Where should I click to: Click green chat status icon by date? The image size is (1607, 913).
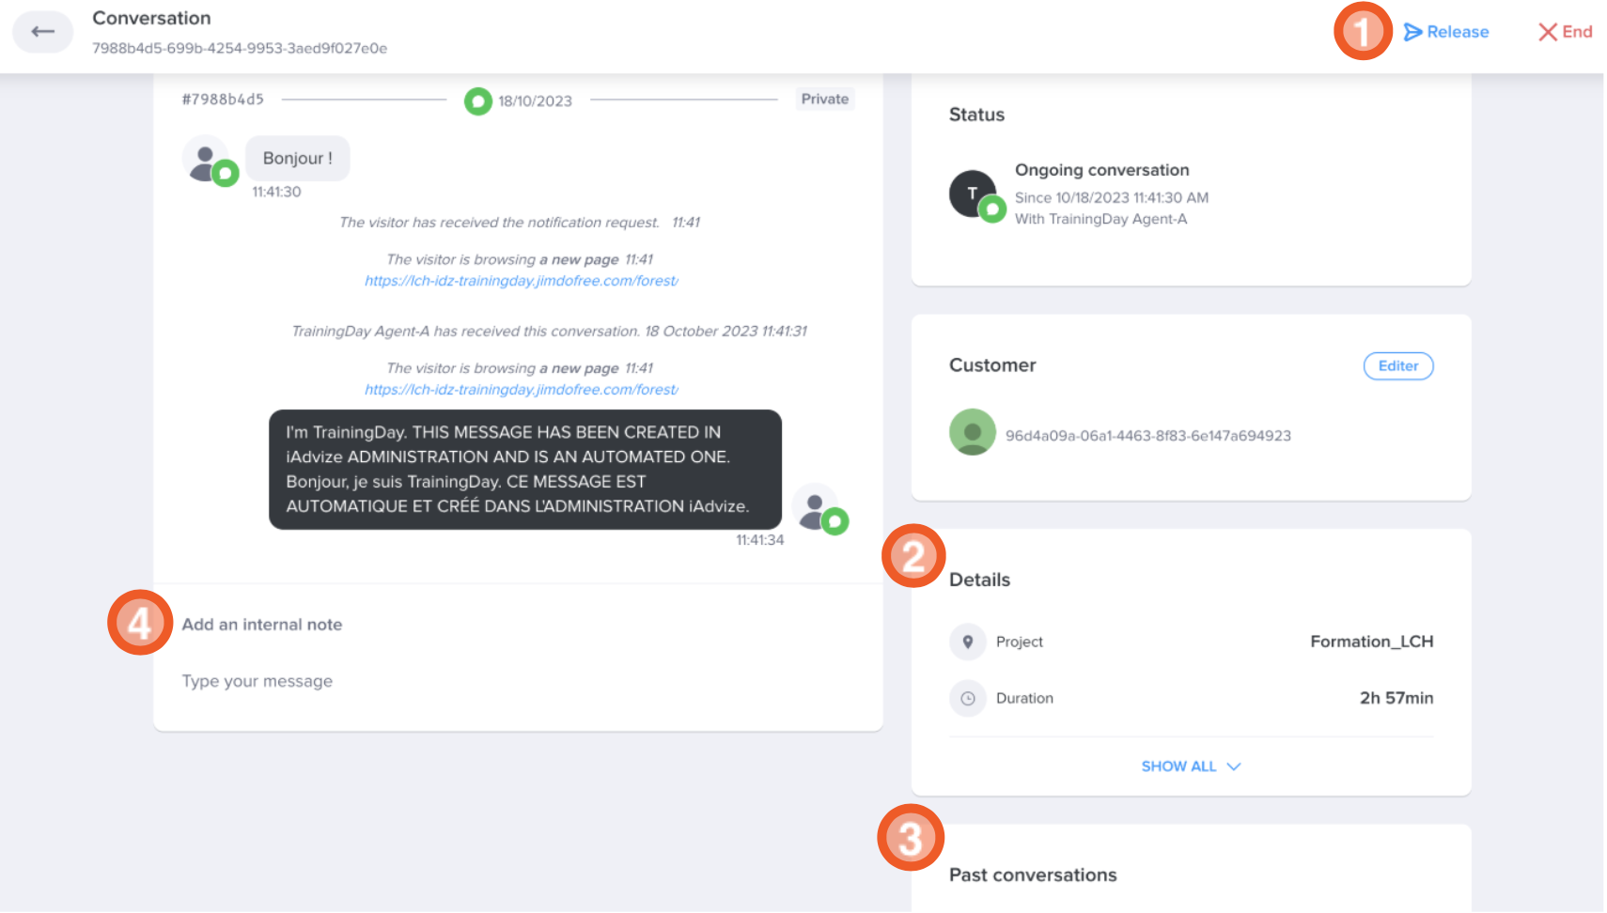click(x=478, y=101)
